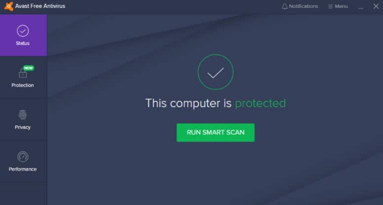Open the Notifications text link
This screenshot has height=205, width=383.
(304, 6)
